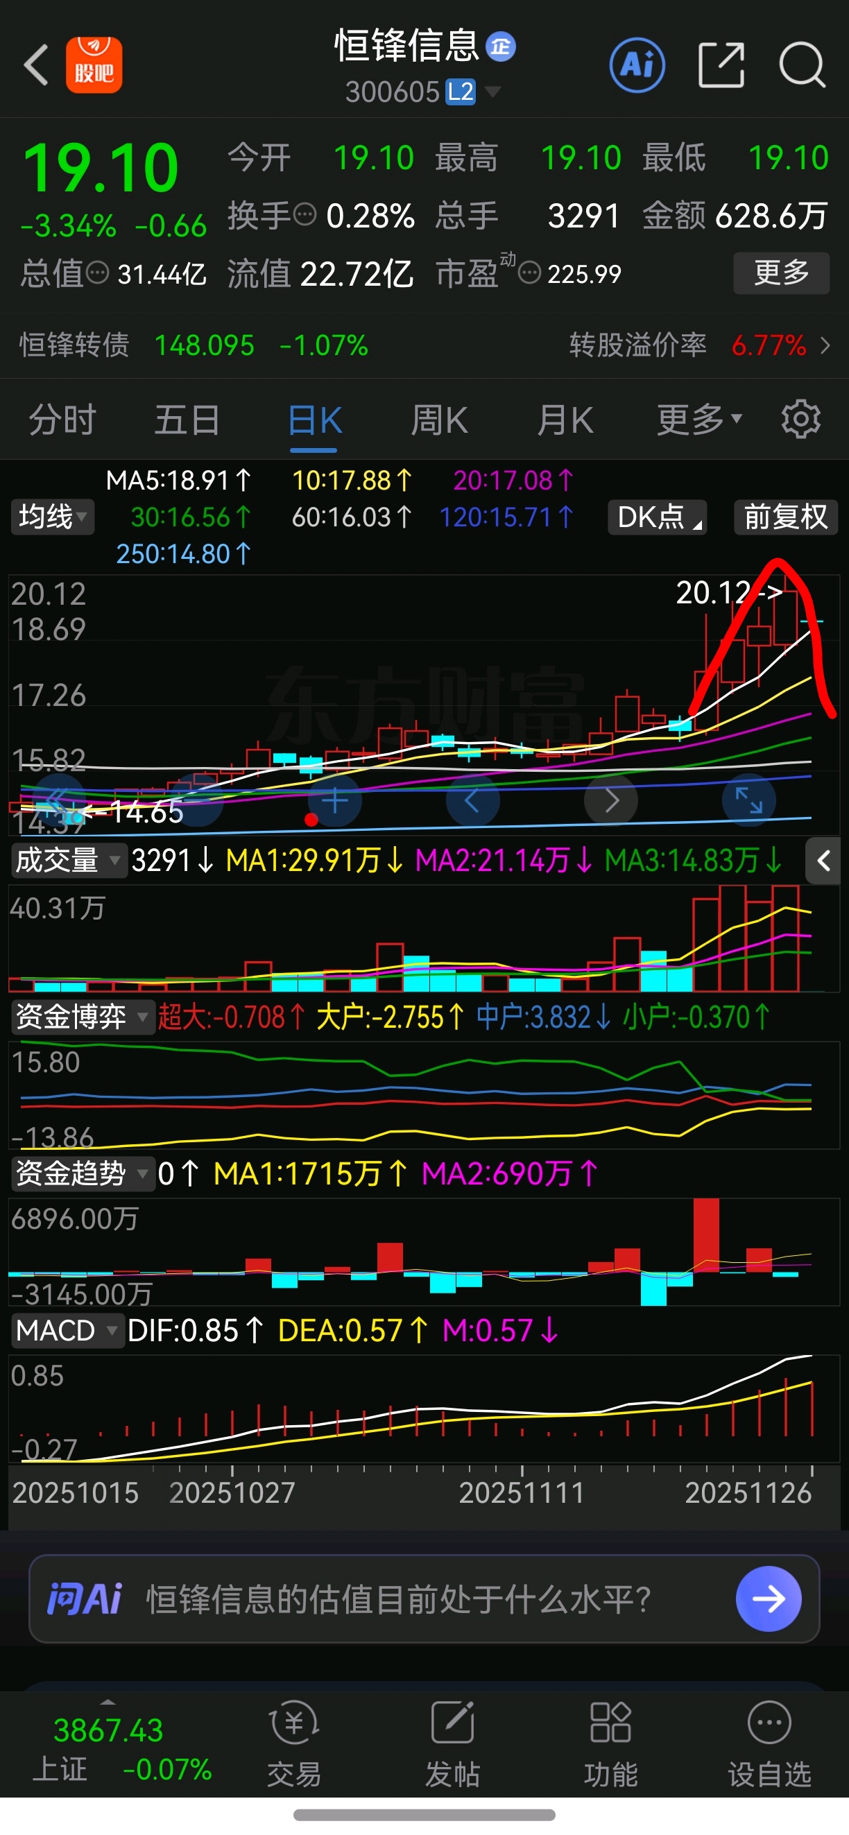Tap the DIF:0.85 MACD value
Image resolution: width=849 pixels, height=1835 pixels.
tap(195, 1331)
